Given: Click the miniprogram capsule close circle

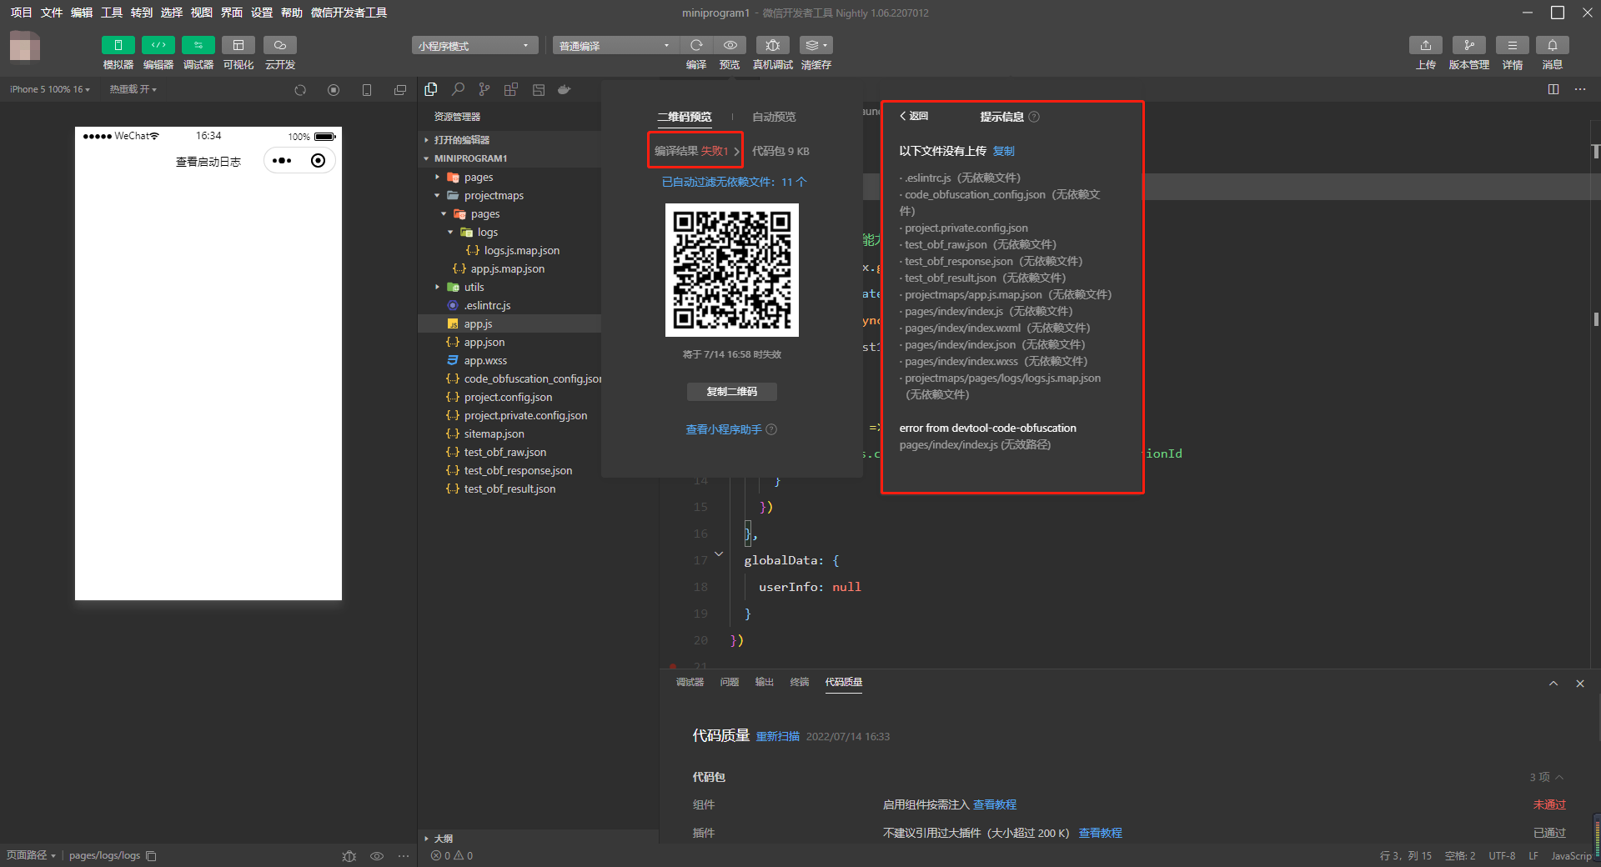Looking at the screenshot, I should click(318, 160).
